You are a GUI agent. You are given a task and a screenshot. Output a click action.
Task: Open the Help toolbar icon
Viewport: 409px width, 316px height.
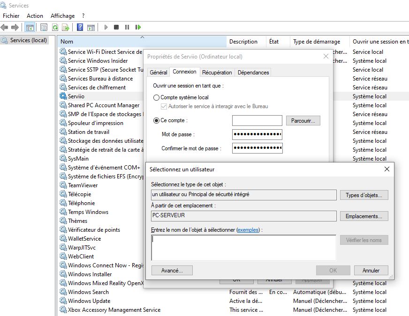coord(80,27)
